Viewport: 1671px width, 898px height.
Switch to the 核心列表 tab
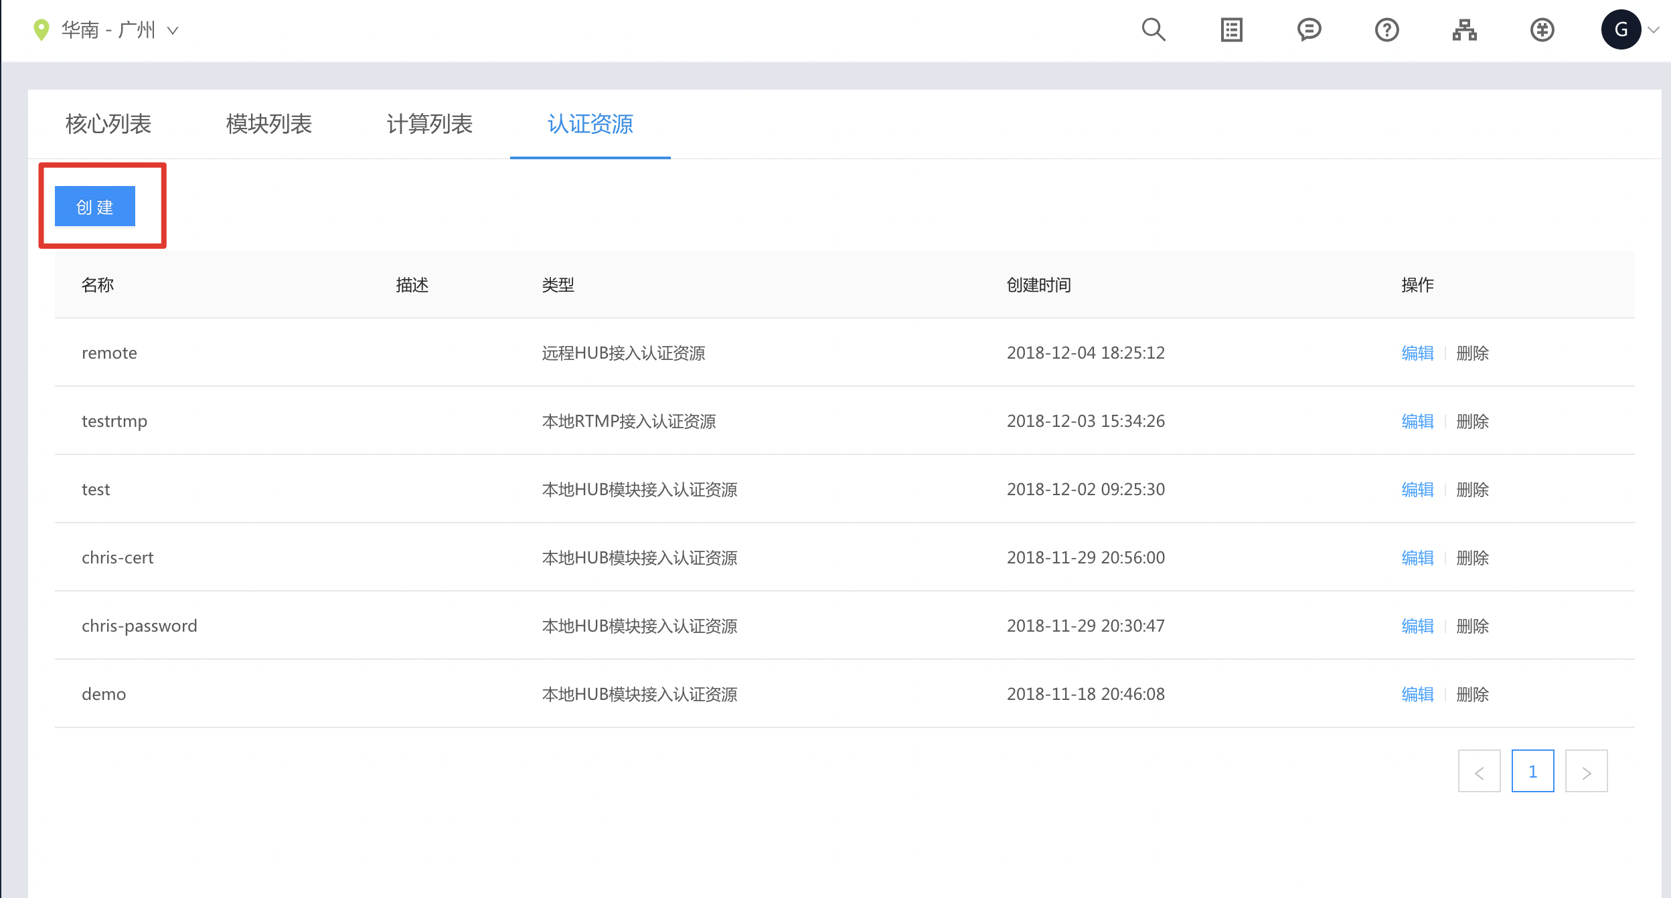click(x=108, y=124)
